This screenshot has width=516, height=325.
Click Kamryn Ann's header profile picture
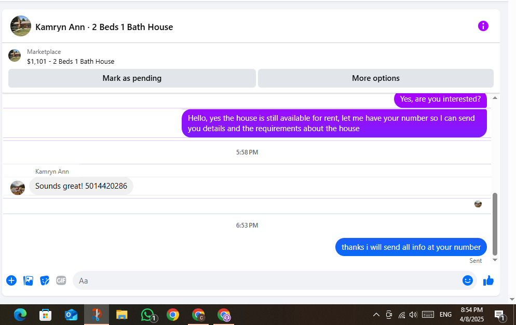pos(21,26)
